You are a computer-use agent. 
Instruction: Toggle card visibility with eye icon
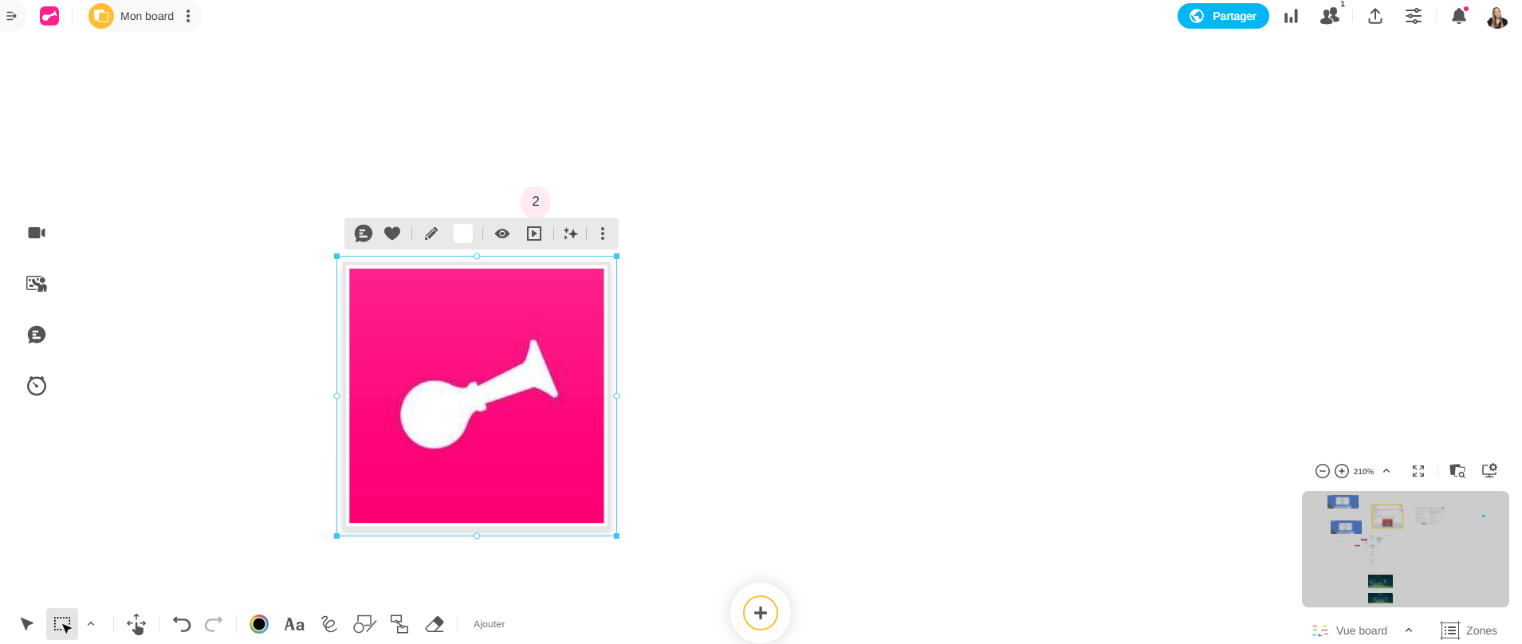click(x=502, y=234)
